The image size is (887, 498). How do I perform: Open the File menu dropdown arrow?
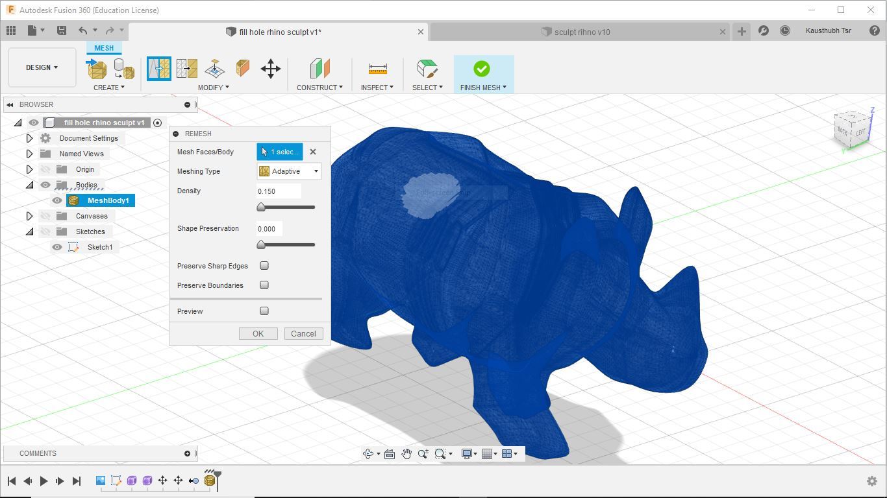[43, 30]
